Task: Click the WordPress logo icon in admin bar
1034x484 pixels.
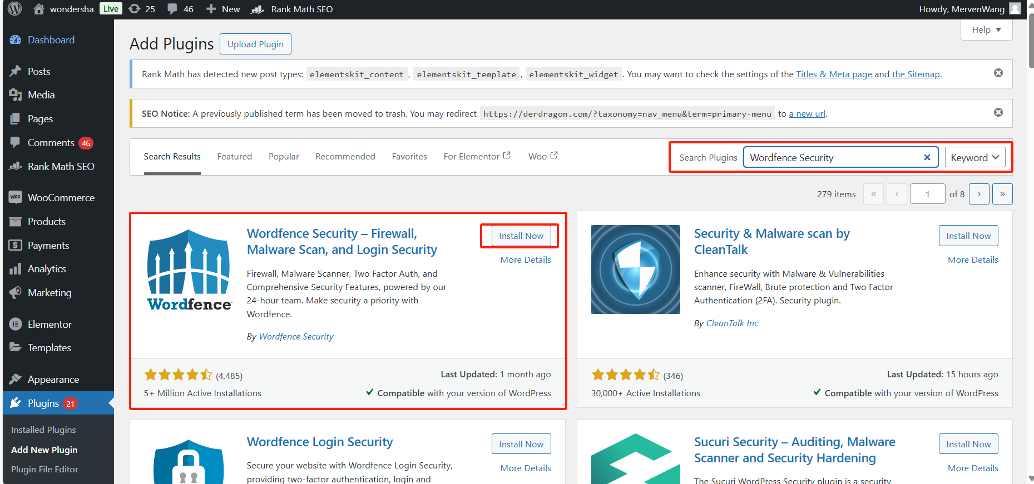Action: 15,9
